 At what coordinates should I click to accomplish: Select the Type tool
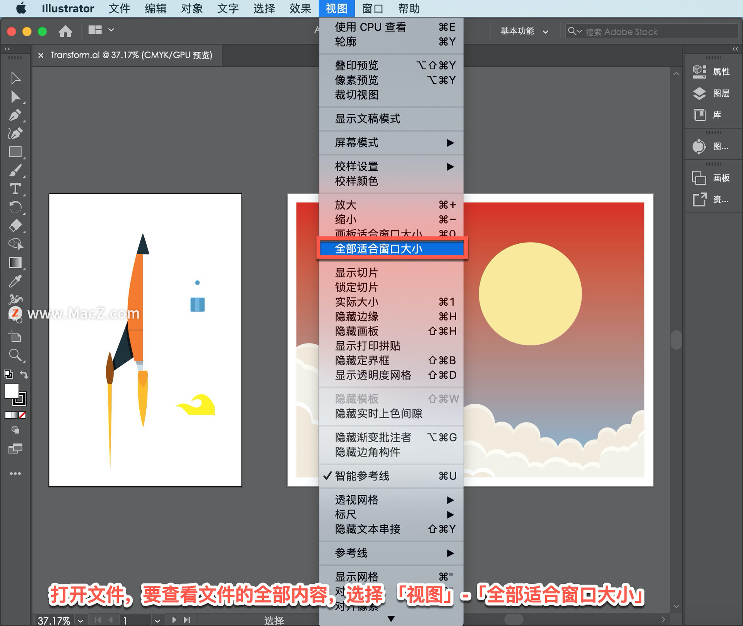[x=15, y=189]
